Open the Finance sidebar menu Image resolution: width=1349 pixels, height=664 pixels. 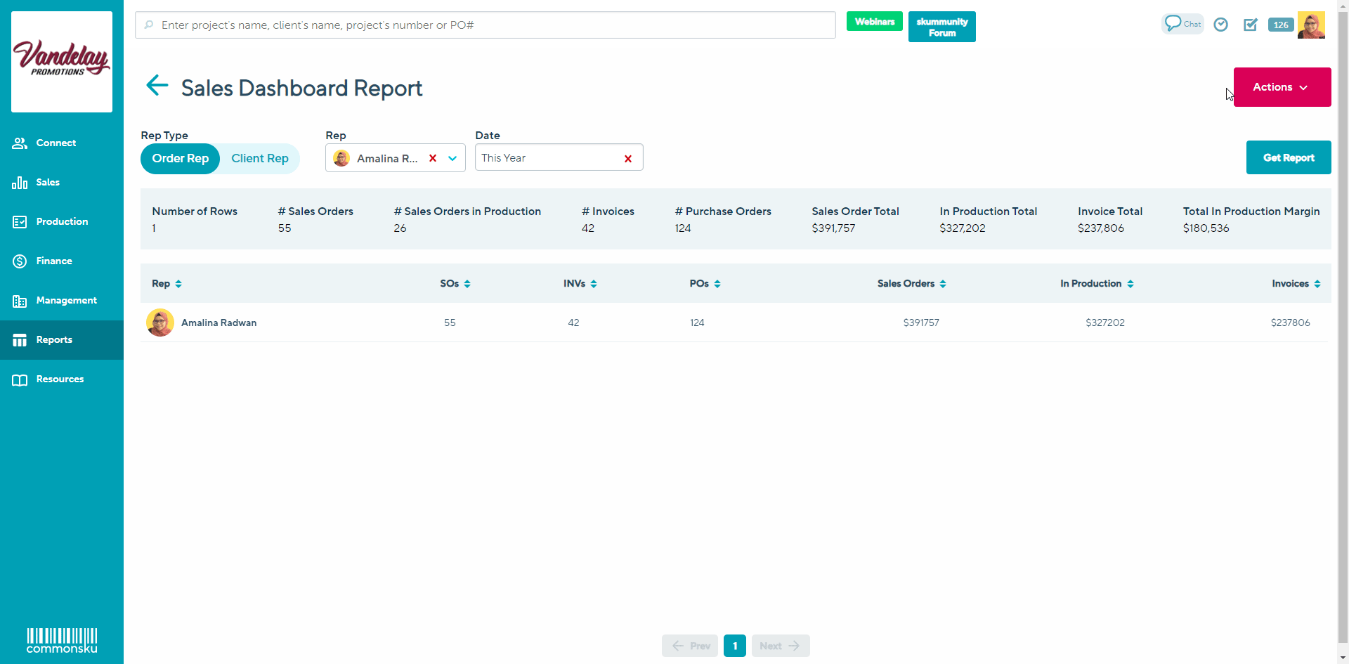pyautogui.click(x=54, y=261)
